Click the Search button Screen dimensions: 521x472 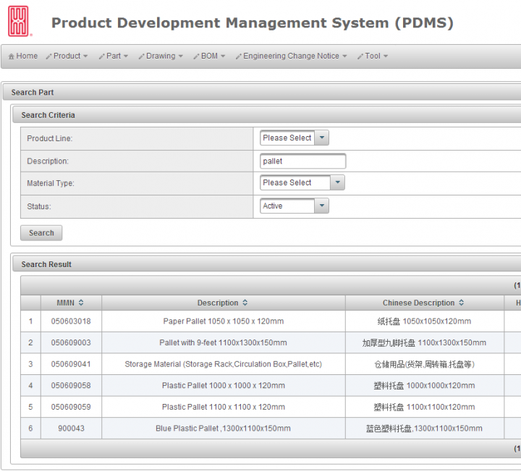click(x=41, y=233)
